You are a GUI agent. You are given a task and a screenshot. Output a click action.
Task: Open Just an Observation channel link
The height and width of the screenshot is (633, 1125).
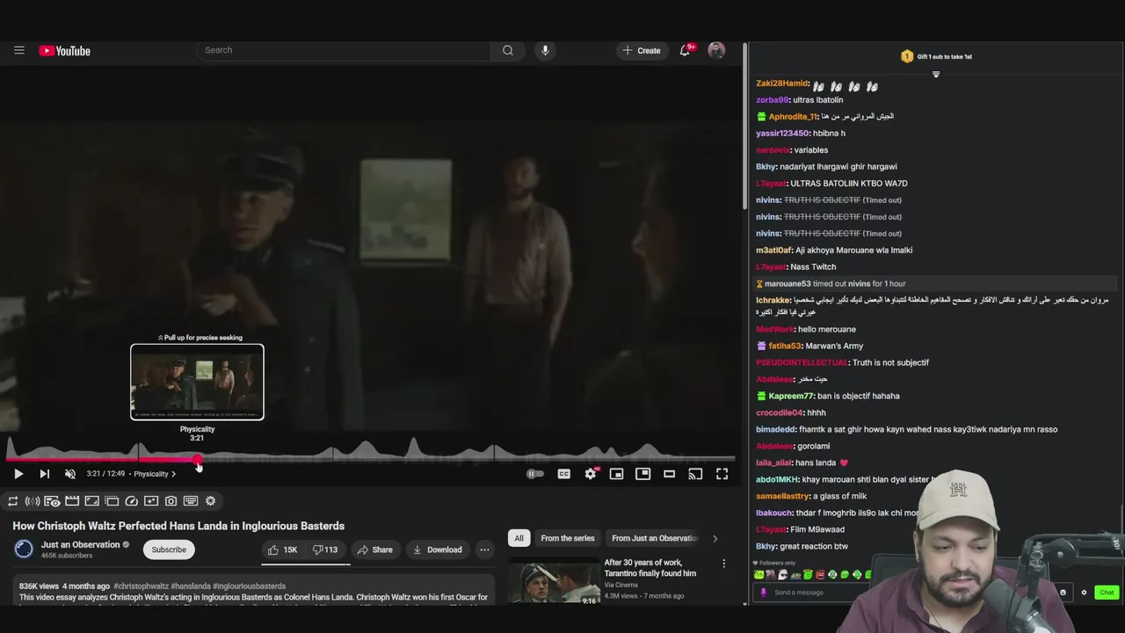point(80,544)
